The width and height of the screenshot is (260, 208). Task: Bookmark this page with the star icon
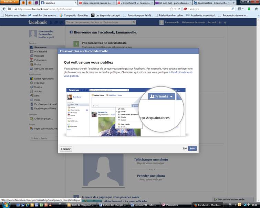[x=171, y=9]
